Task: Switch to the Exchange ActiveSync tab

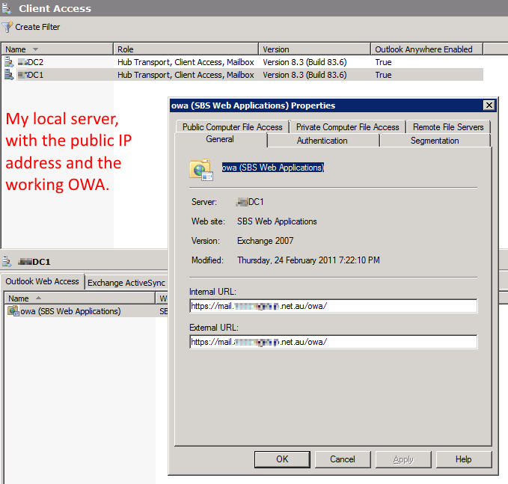Action: point(126,283)
